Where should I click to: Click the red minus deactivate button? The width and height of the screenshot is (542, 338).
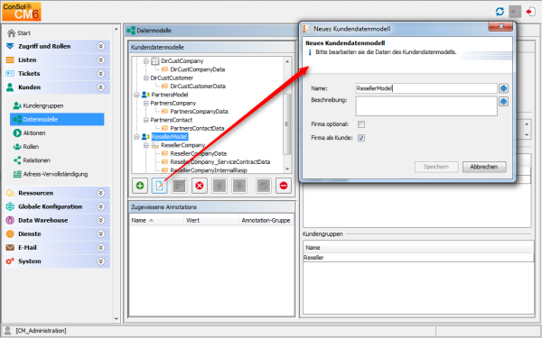pos(284,186)
